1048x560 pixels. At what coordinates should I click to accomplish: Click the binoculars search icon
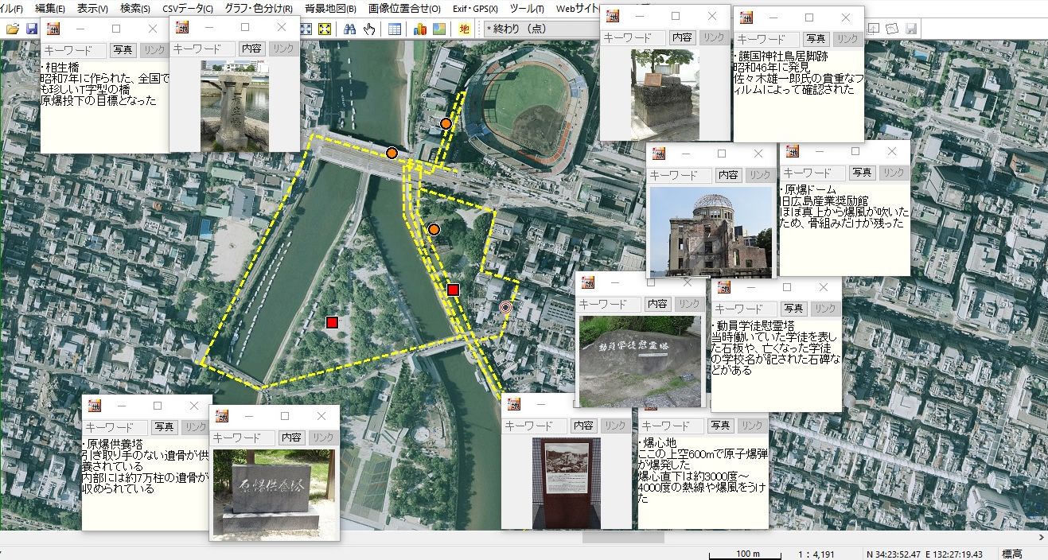click(x=349, y=29)
